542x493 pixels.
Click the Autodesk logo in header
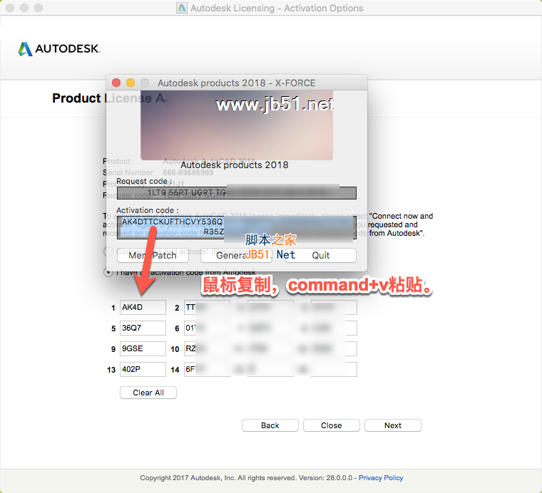[x=59, y=49]
